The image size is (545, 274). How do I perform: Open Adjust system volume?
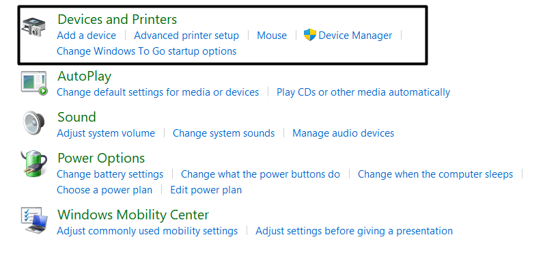coord(106,133)
